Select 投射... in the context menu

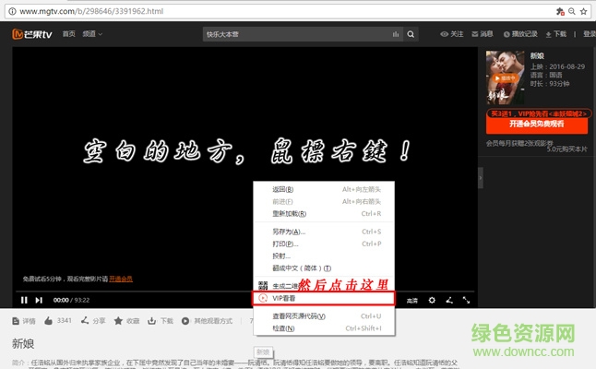pyautogui.click(x=324, y=256)
